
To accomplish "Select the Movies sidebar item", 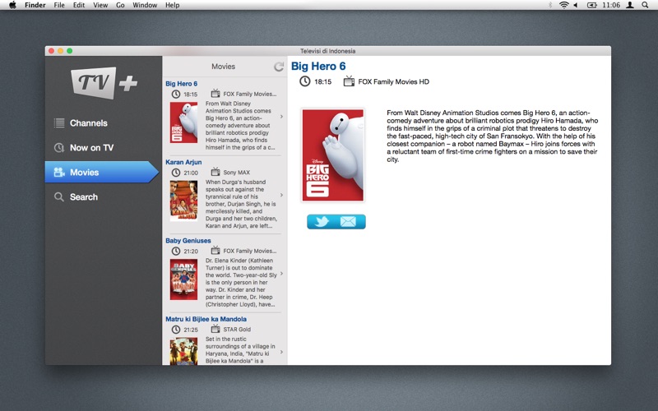I will click(x=102, y=172).
